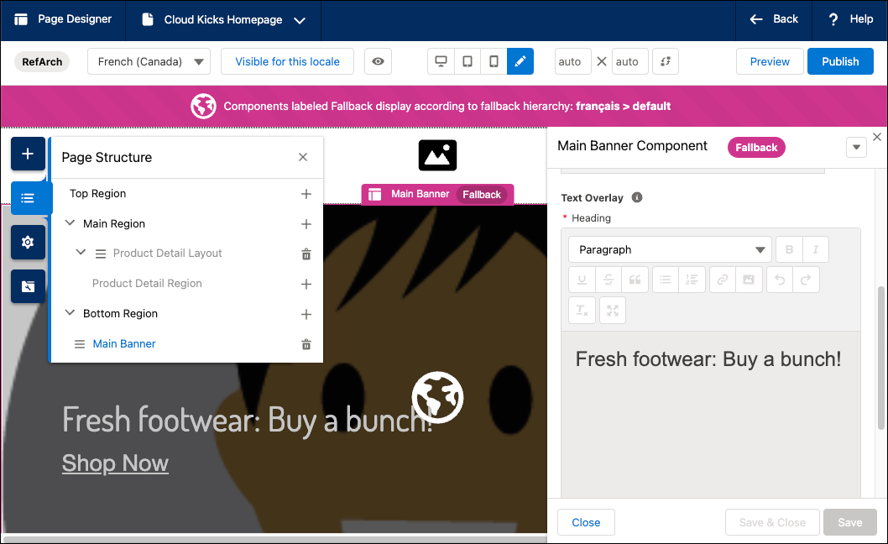This screenshot has height=544, width=888.
Task: Click the Shop Now link on banner
Action: point(115,463)
